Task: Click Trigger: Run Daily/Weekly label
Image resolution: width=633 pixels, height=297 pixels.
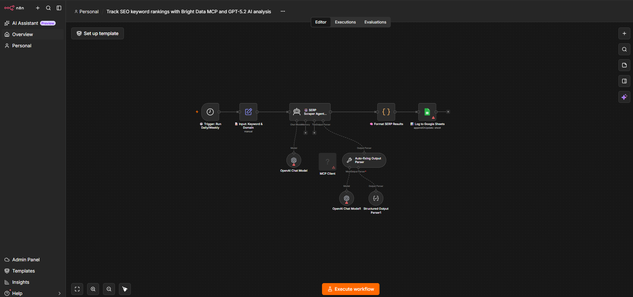Action: (210, 126)
